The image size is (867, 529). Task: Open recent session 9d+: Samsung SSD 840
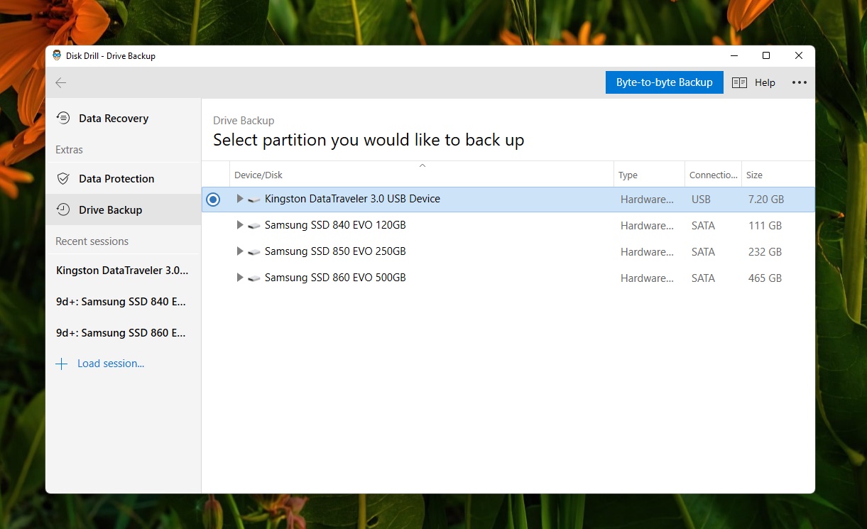[x=124, y=302]
